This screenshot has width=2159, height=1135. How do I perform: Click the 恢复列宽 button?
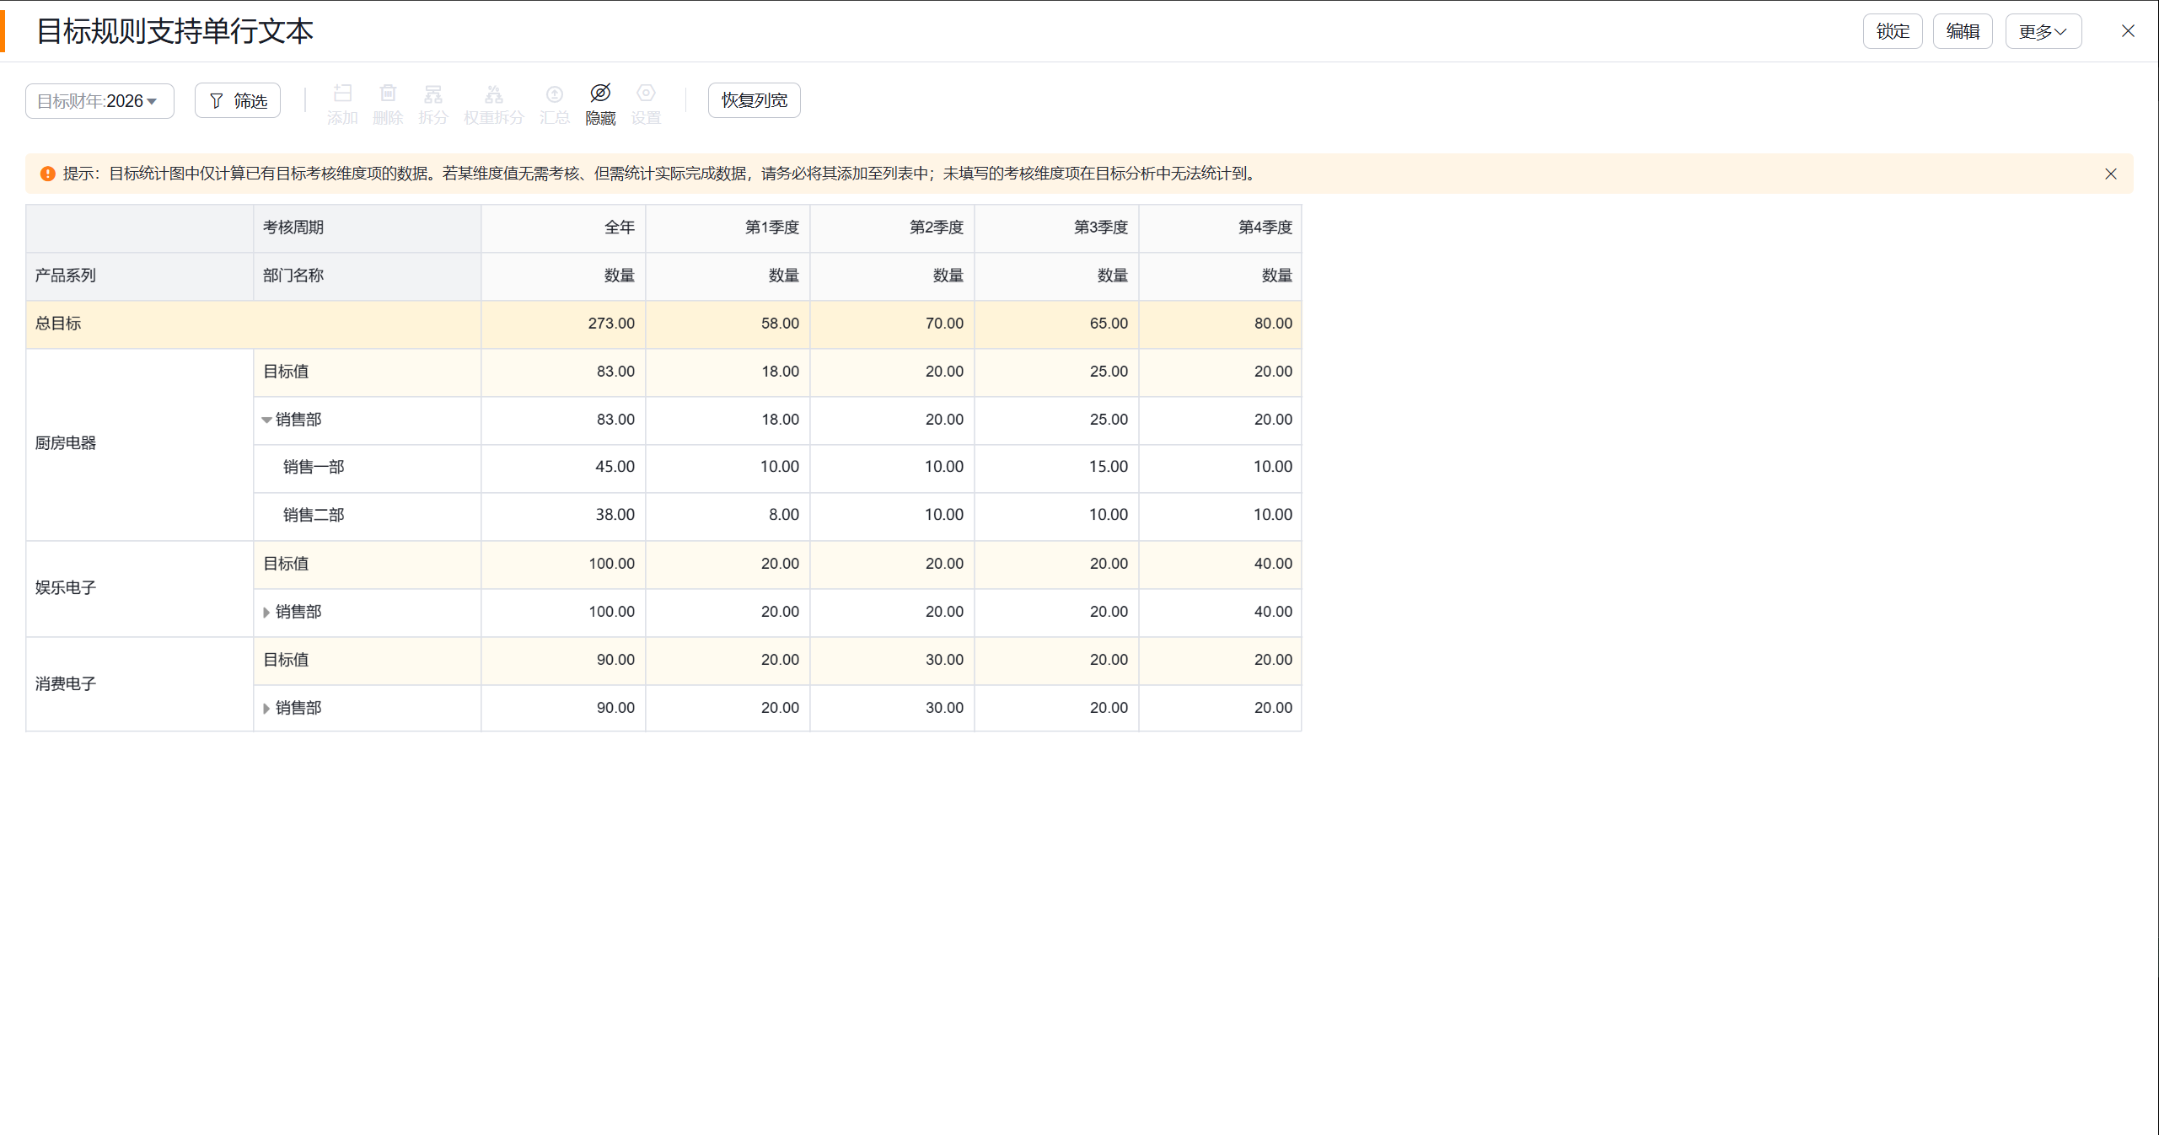754,100
